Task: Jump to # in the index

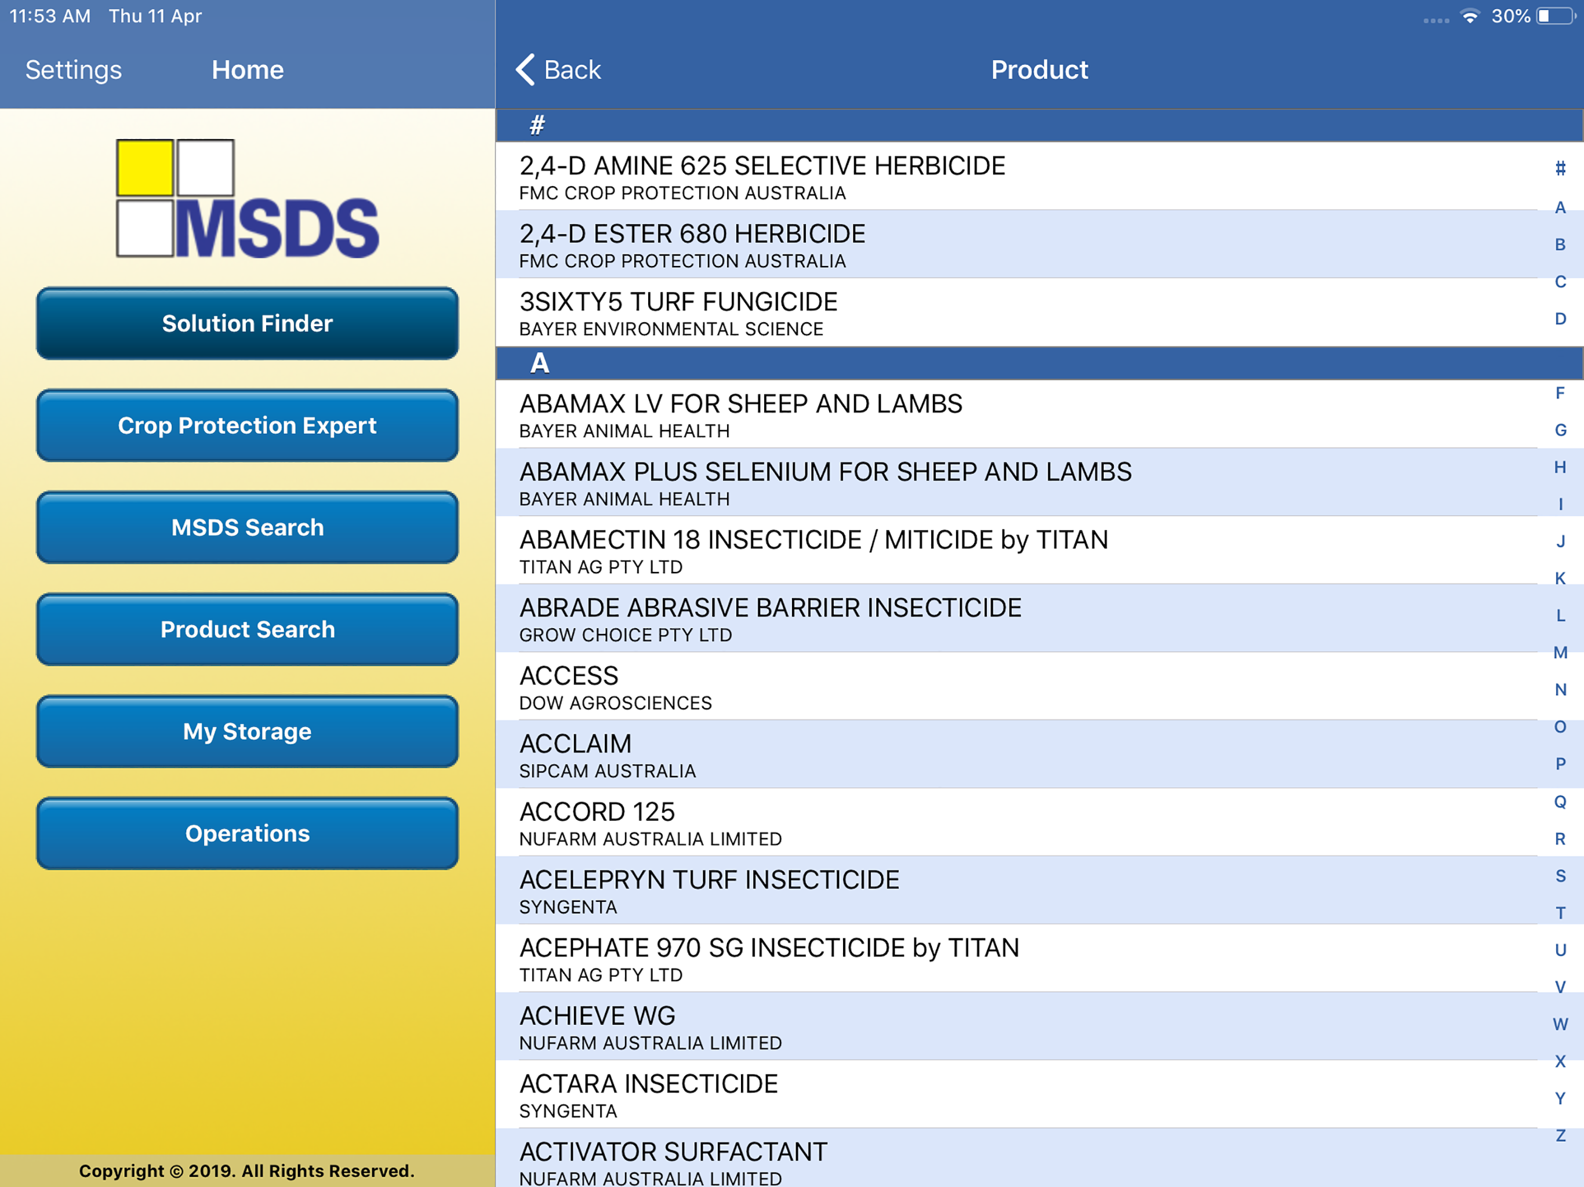Action: (1560, 168)
